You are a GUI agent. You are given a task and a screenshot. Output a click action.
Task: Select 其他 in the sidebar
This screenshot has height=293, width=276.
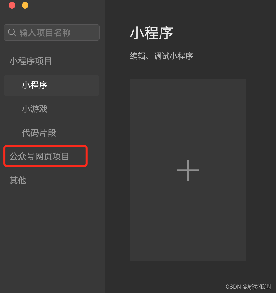[x=18, y=180]
